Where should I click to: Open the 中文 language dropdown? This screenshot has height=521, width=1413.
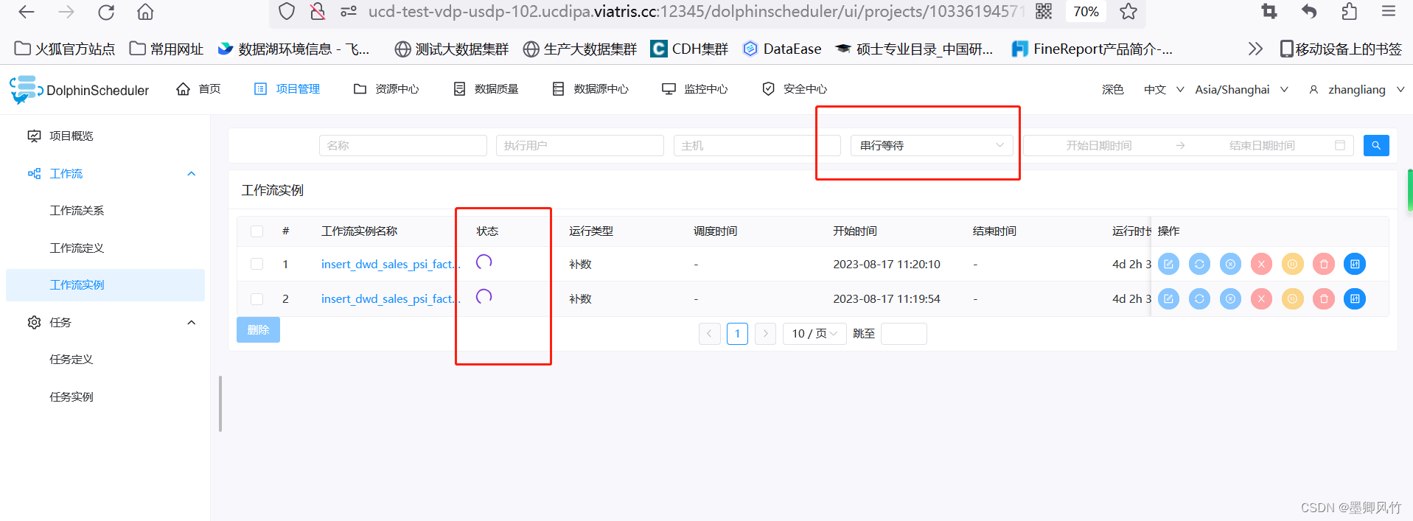pyautogui.click(x=1164, y=89)
